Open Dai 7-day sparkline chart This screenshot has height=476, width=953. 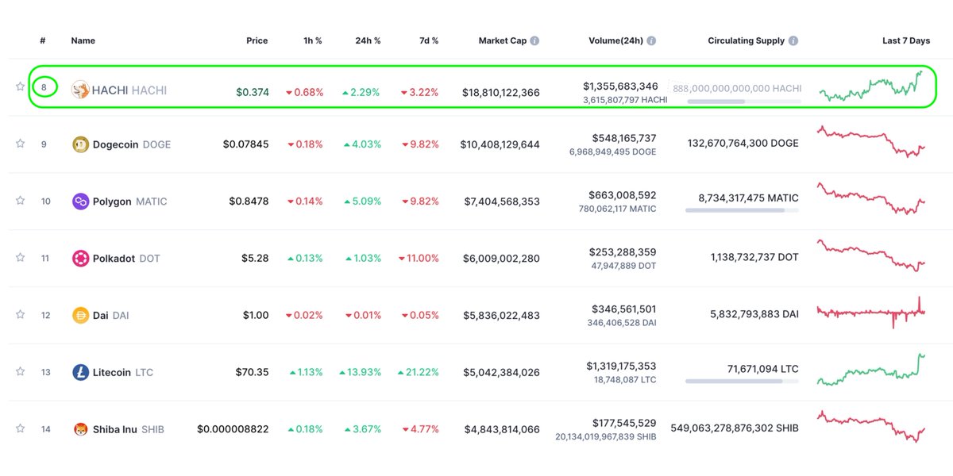871,312
